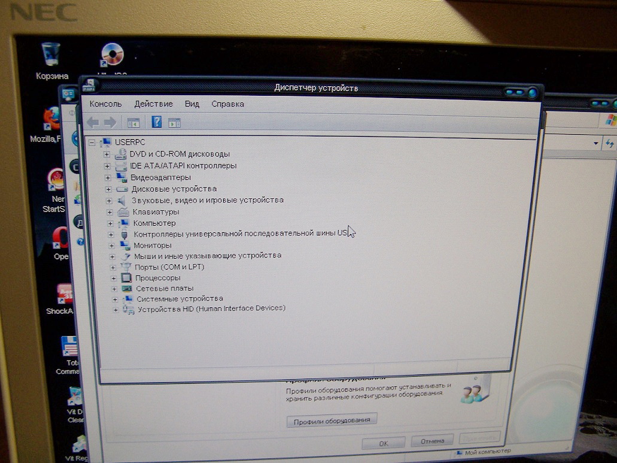
Task: Click the Help question-mark toolbar icon
Action: point(156,122)
